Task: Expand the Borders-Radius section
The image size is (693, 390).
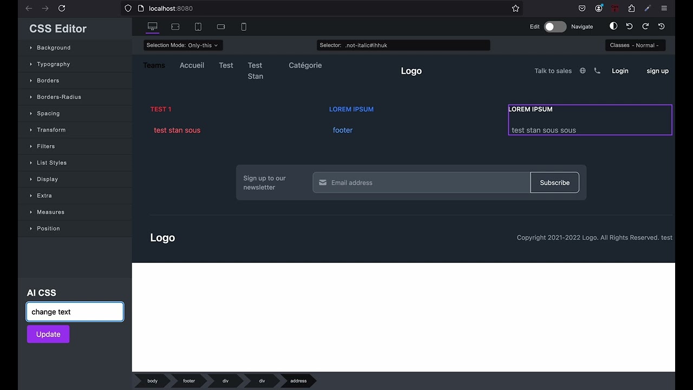Action: (75, 97)
